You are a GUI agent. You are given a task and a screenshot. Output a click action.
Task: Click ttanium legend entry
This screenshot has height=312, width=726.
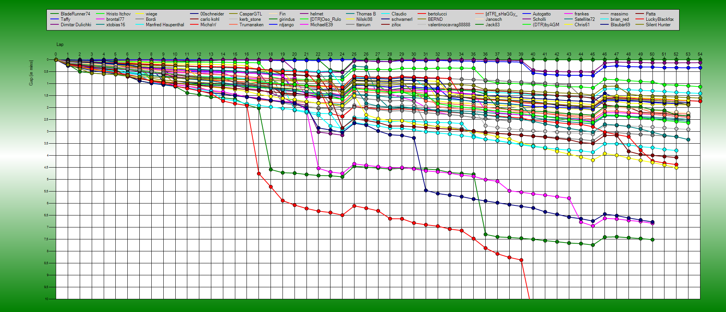[363, 25]
